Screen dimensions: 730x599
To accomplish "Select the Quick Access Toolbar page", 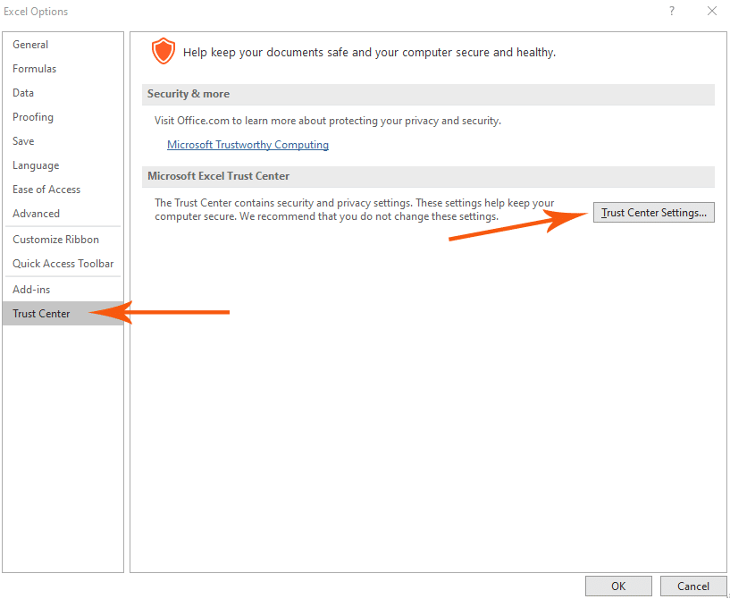I will 63,263.
